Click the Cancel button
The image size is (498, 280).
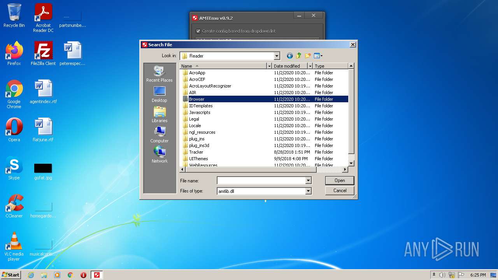tap(340, 191)
